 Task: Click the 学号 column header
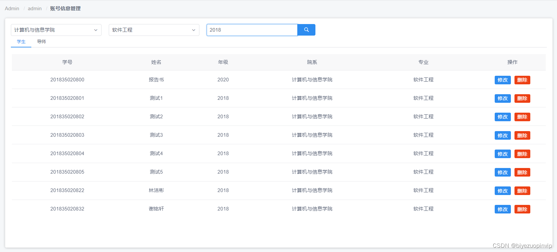(67, 62)
